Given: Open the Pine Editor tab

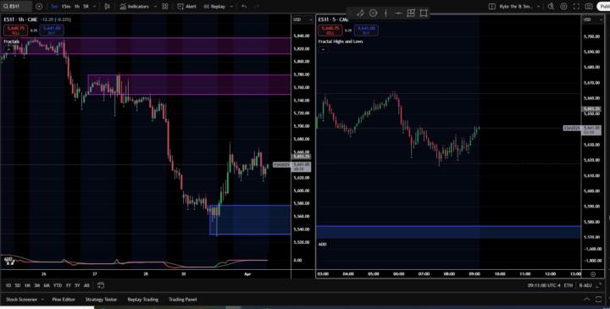Looking at the screenshot, I should (64, 300).
